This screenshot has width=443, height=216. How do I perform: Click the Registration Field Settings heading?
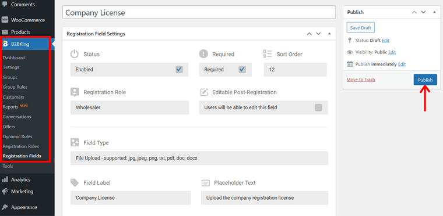(x=96, y=34)
